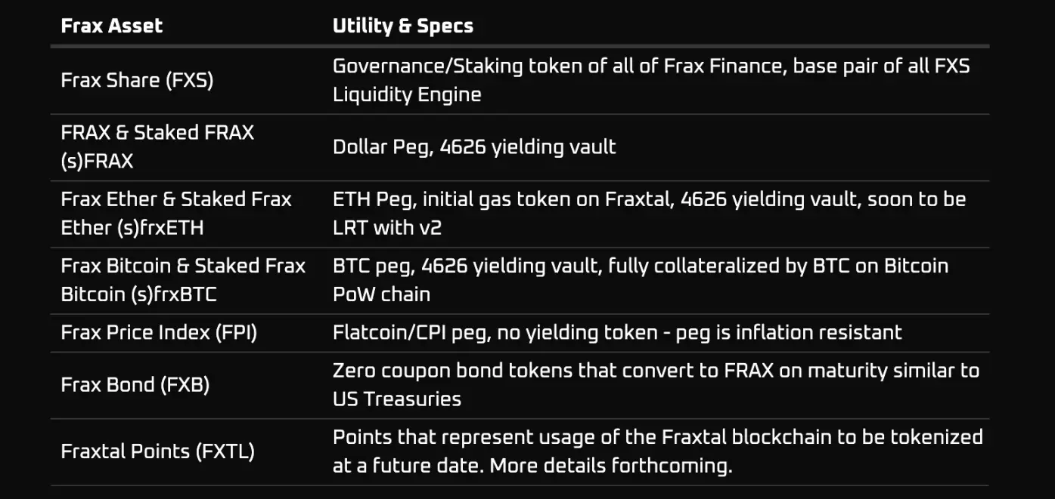Select the Fraxtal Points (FXTL) asset cell

click(157, 451)
